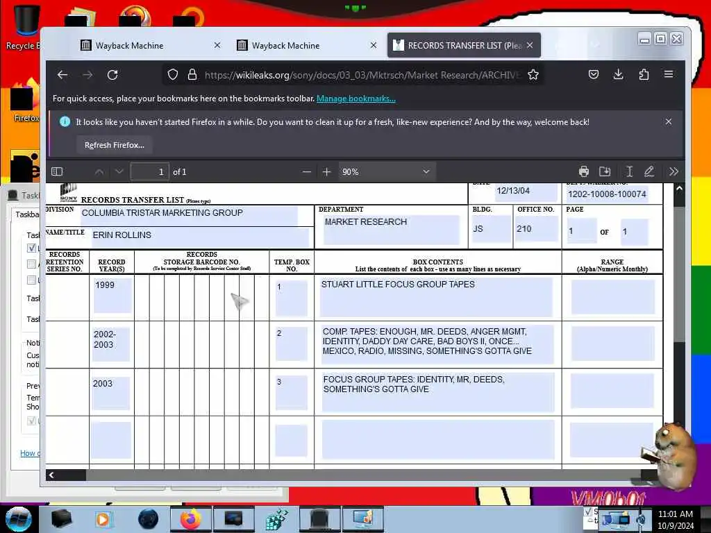The height and width of the screenshot is (533, 711).
Task: Save the PDF document
Action: click(x=605, y=172)
